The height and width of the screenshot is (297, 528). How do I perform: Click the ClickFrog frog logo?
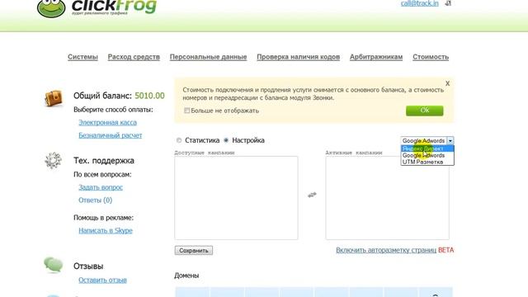pyautogui.click(x=51, y=8)
